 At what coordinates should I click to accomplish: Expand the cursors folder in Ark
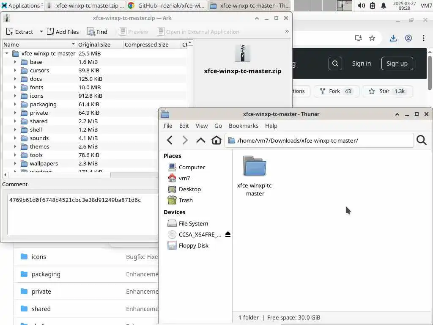coord(15,71)
